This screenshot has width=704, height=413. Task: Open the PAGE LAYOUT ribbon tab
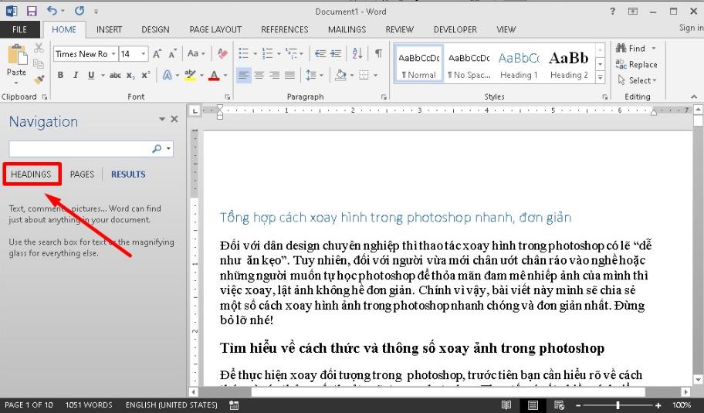coord(215,29)
